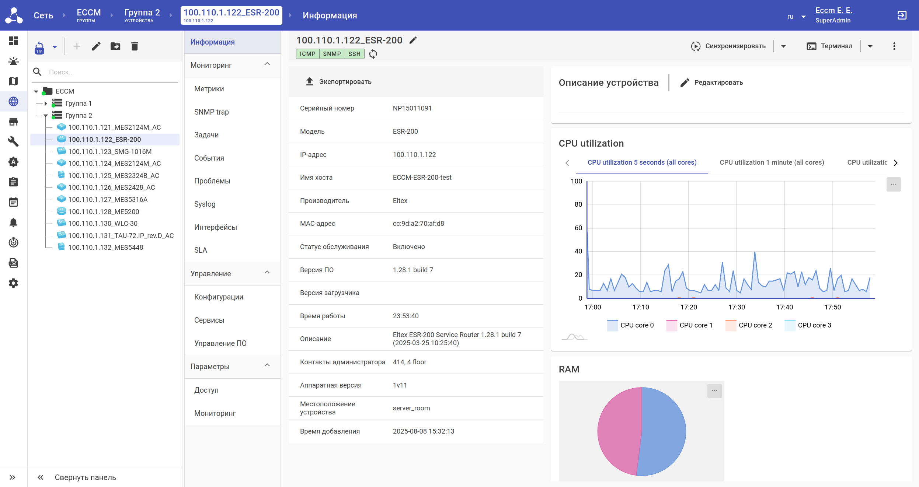Expand Группа 1 tree node
Screen dimensions: 919x487
pyautogui.click(x=46, y=104)
